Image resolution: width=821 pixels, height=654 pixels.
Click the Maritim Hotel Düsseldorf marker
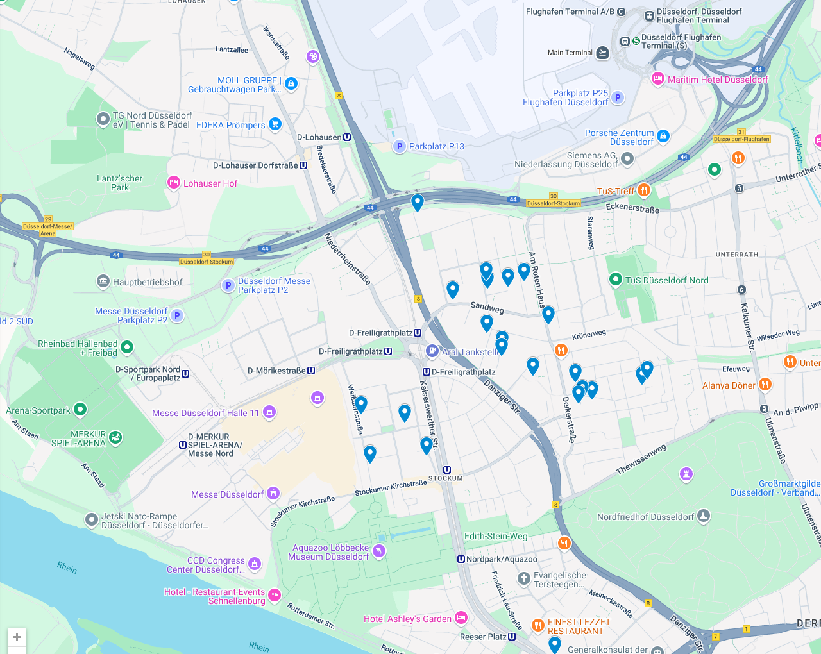[x=657, y=79]
